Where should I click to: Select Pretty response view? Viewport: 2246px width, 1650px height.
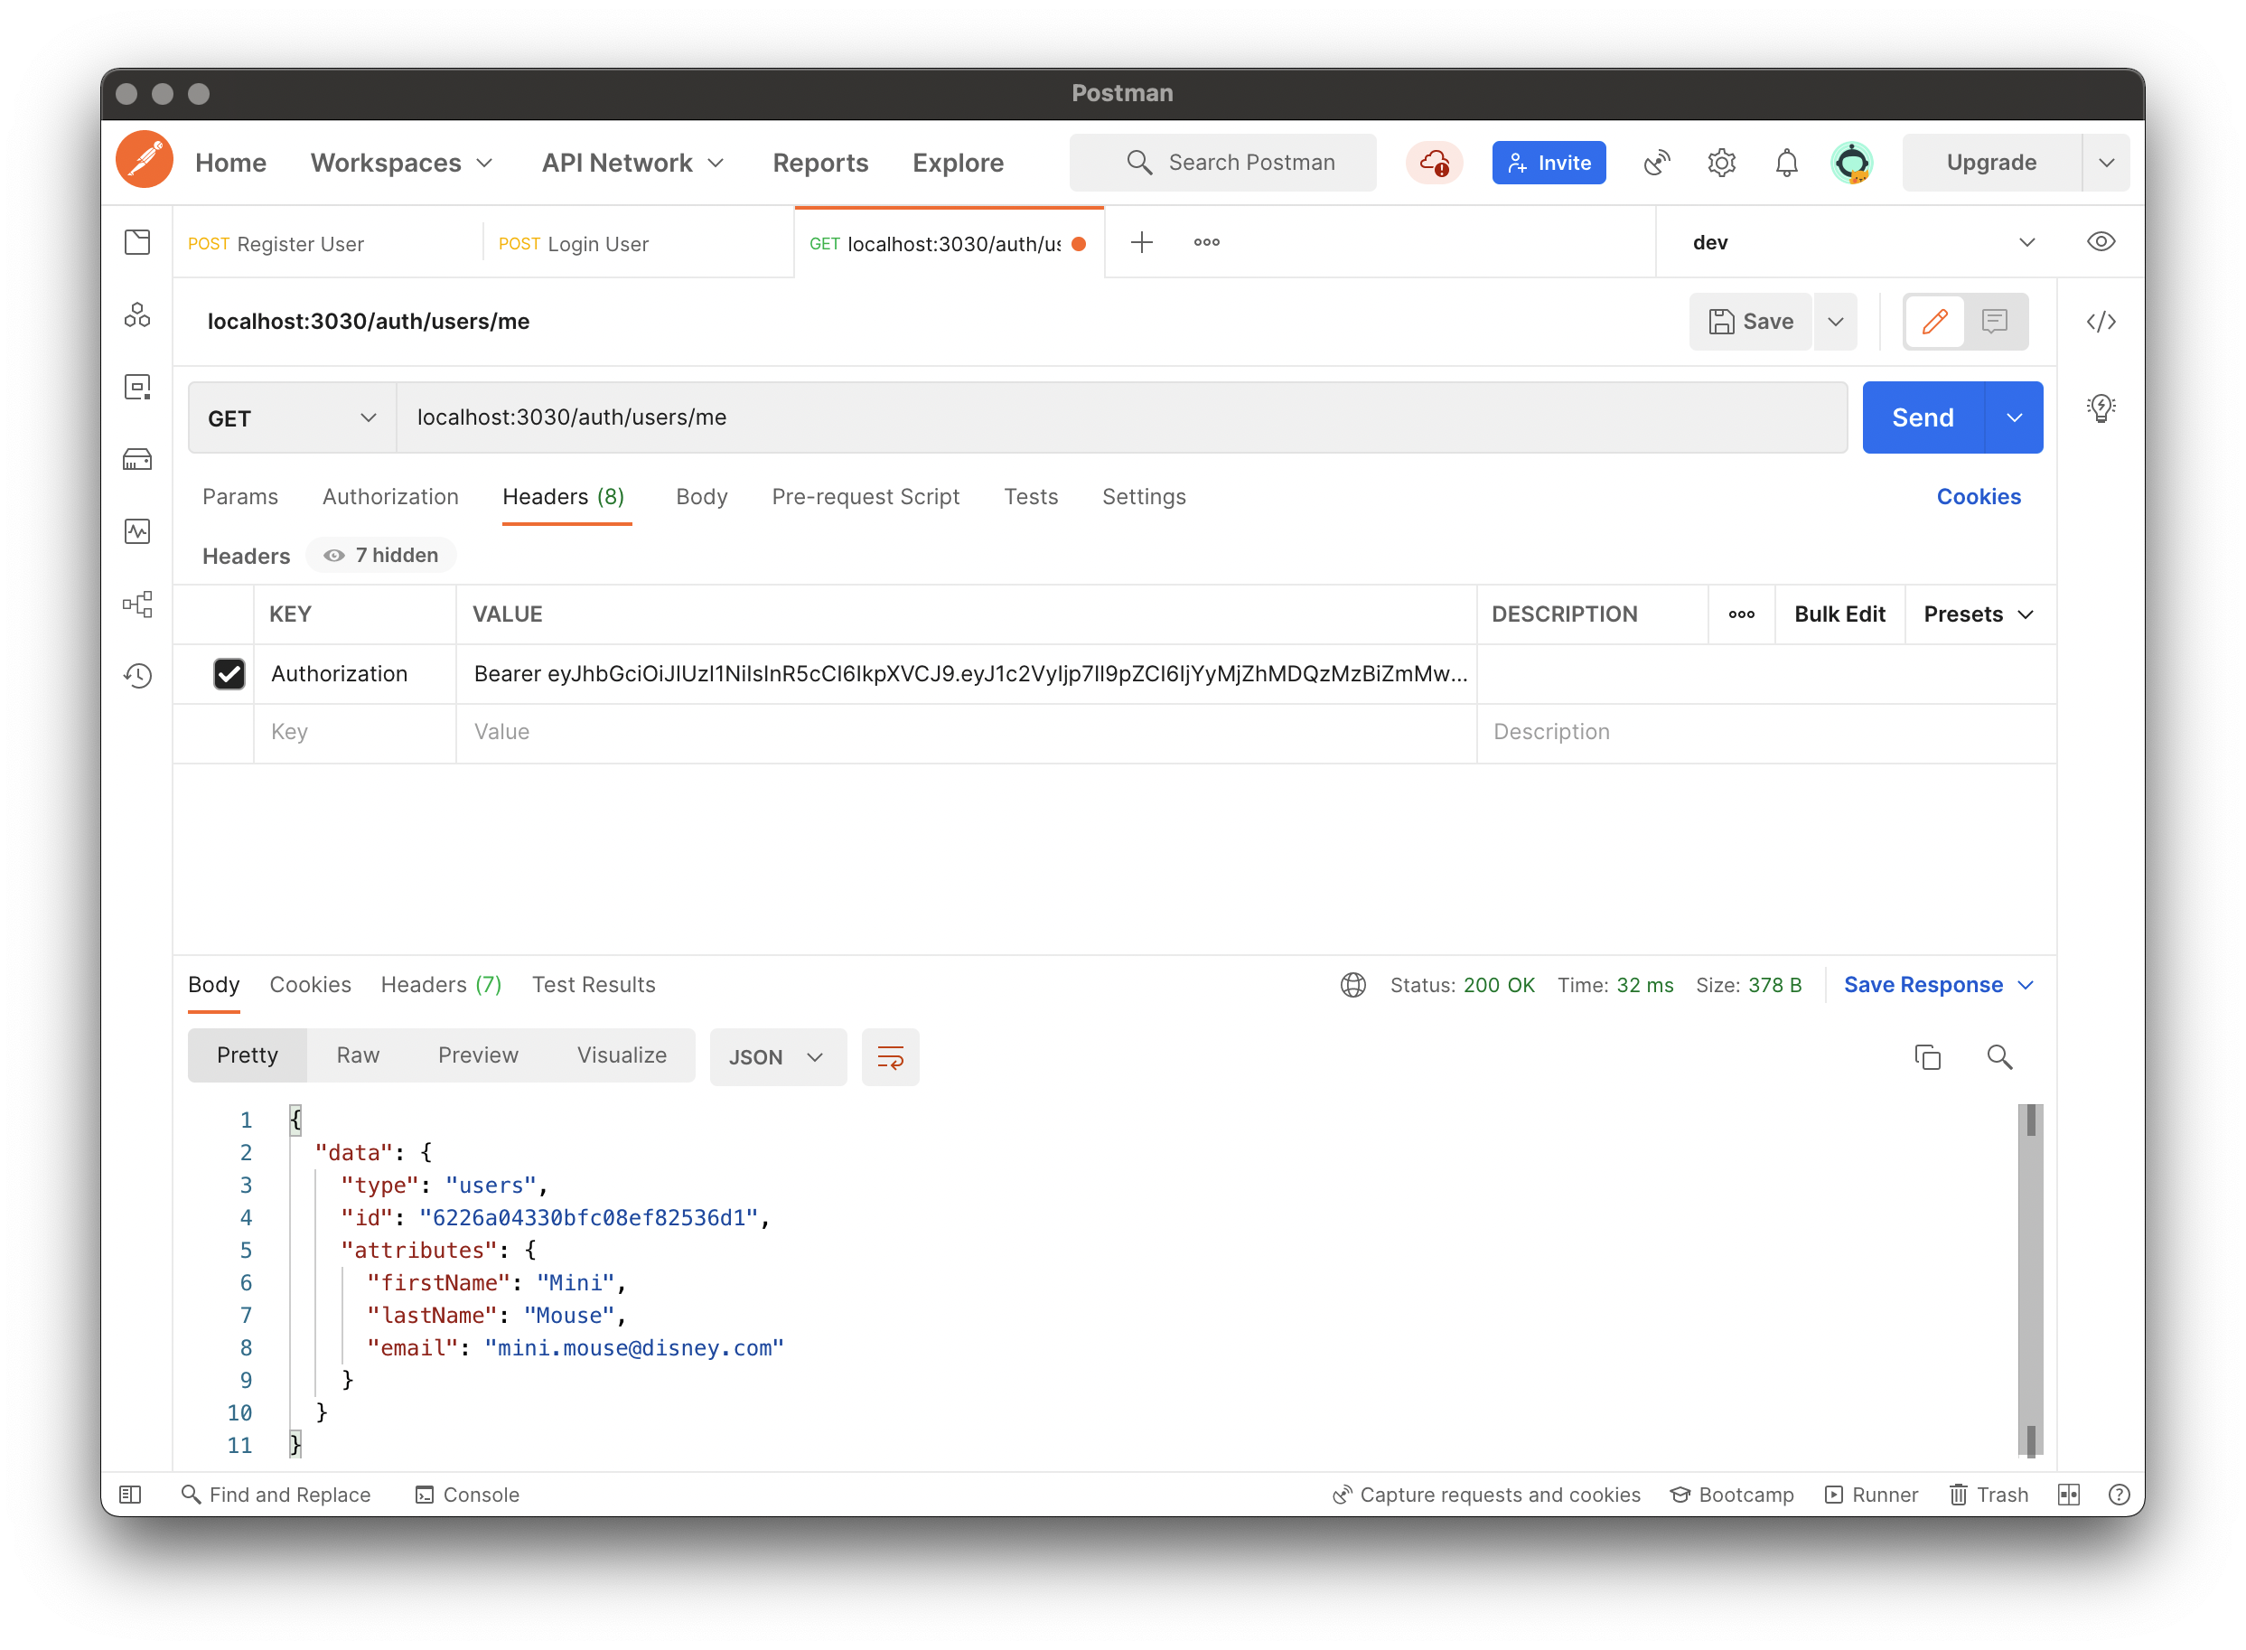pyautogui.click(x=247, y=1055)
